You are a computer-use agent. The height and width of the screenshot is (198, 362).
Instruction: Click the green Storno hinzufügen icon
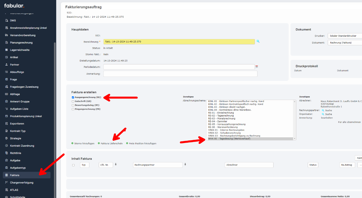click(73, 143)
